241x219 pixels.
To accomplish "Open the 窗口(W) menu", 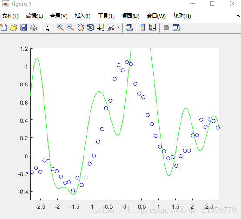I will [x=156, y=16].
